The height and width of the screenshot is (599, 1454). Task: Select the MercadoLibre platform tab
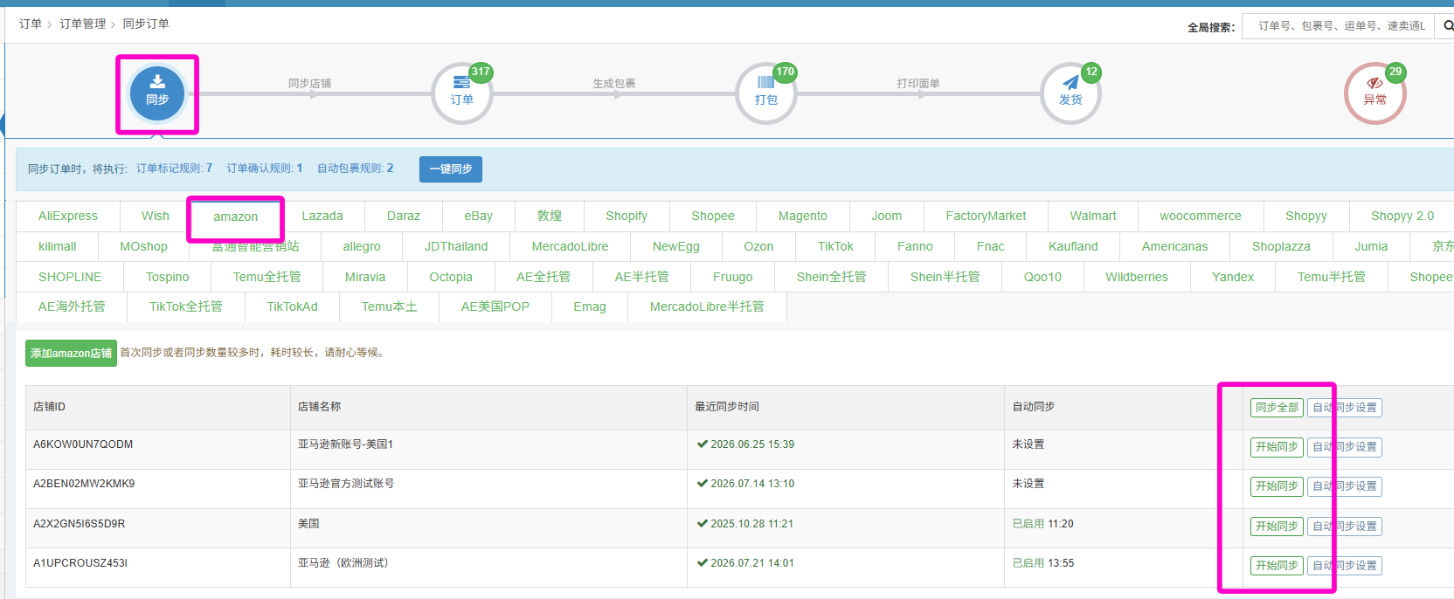pos(570,246)
